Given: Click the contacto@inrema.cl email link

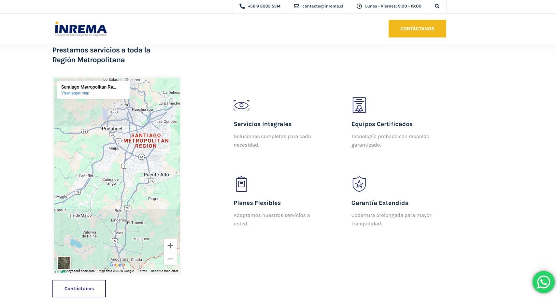Looking at the screenshot, I should [x=322, y=6].
